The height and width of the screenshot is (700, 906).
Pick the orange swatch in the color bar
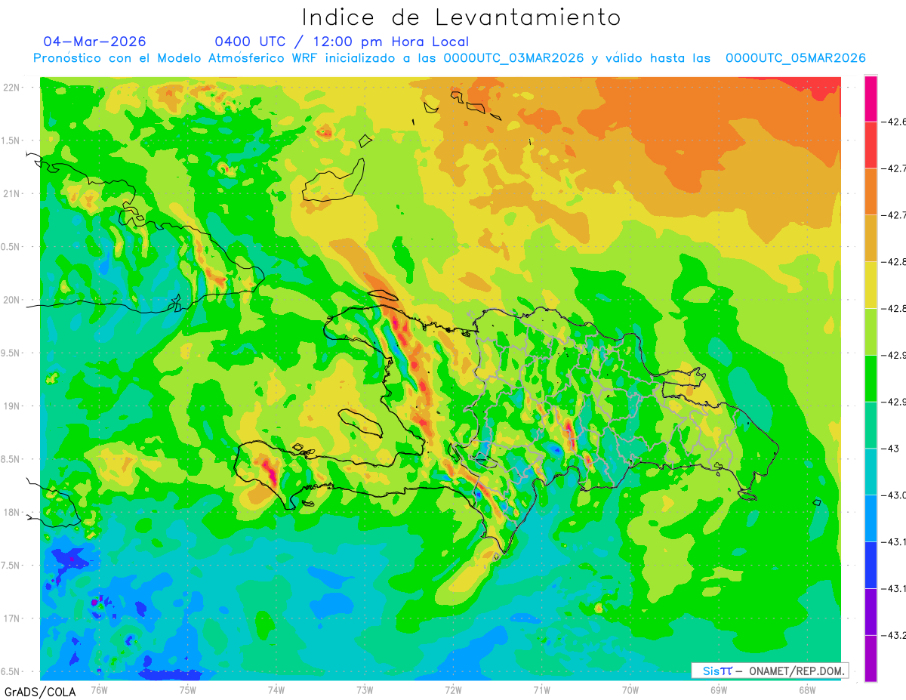pyautogui.click(x=871, y=192)
